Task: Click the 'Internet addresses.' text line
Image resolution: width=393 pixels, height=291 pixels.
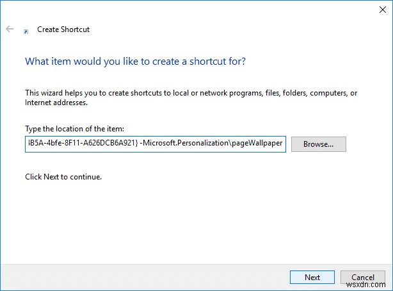Action: (x=56, y=102)
